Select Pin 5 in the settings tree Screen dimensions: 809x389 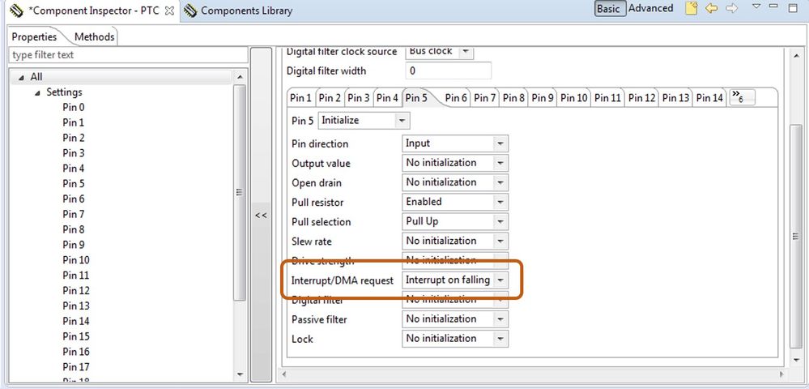pos(73,184)
